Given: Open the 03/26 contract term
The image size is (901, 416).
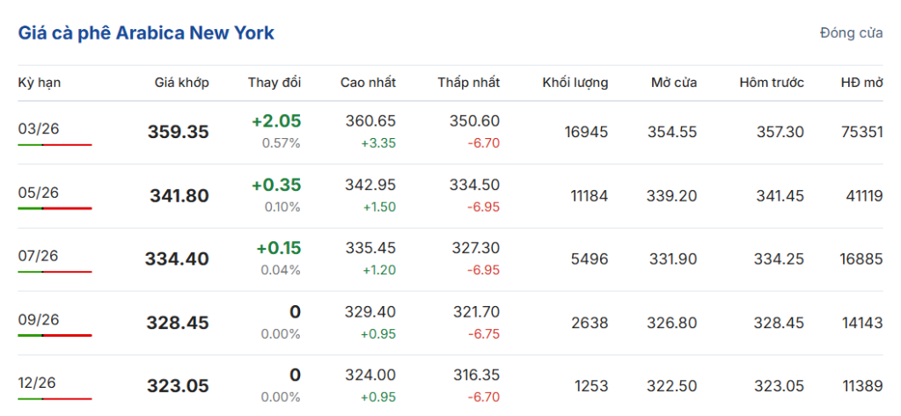Looking at the screenshot, I should (x=38, y=128).
